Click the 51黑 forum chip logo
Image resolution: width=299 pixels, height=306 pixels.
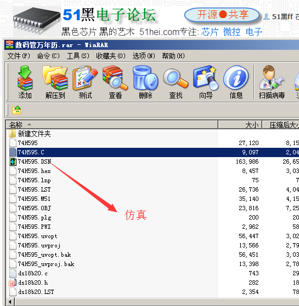pos(37,21)
